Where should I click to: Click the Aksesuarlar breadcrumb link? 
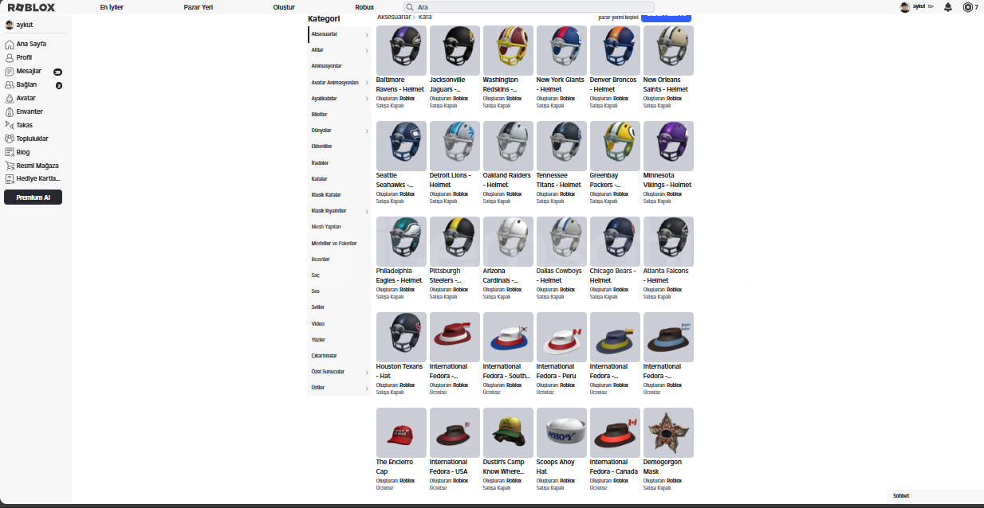pos(394,17)
